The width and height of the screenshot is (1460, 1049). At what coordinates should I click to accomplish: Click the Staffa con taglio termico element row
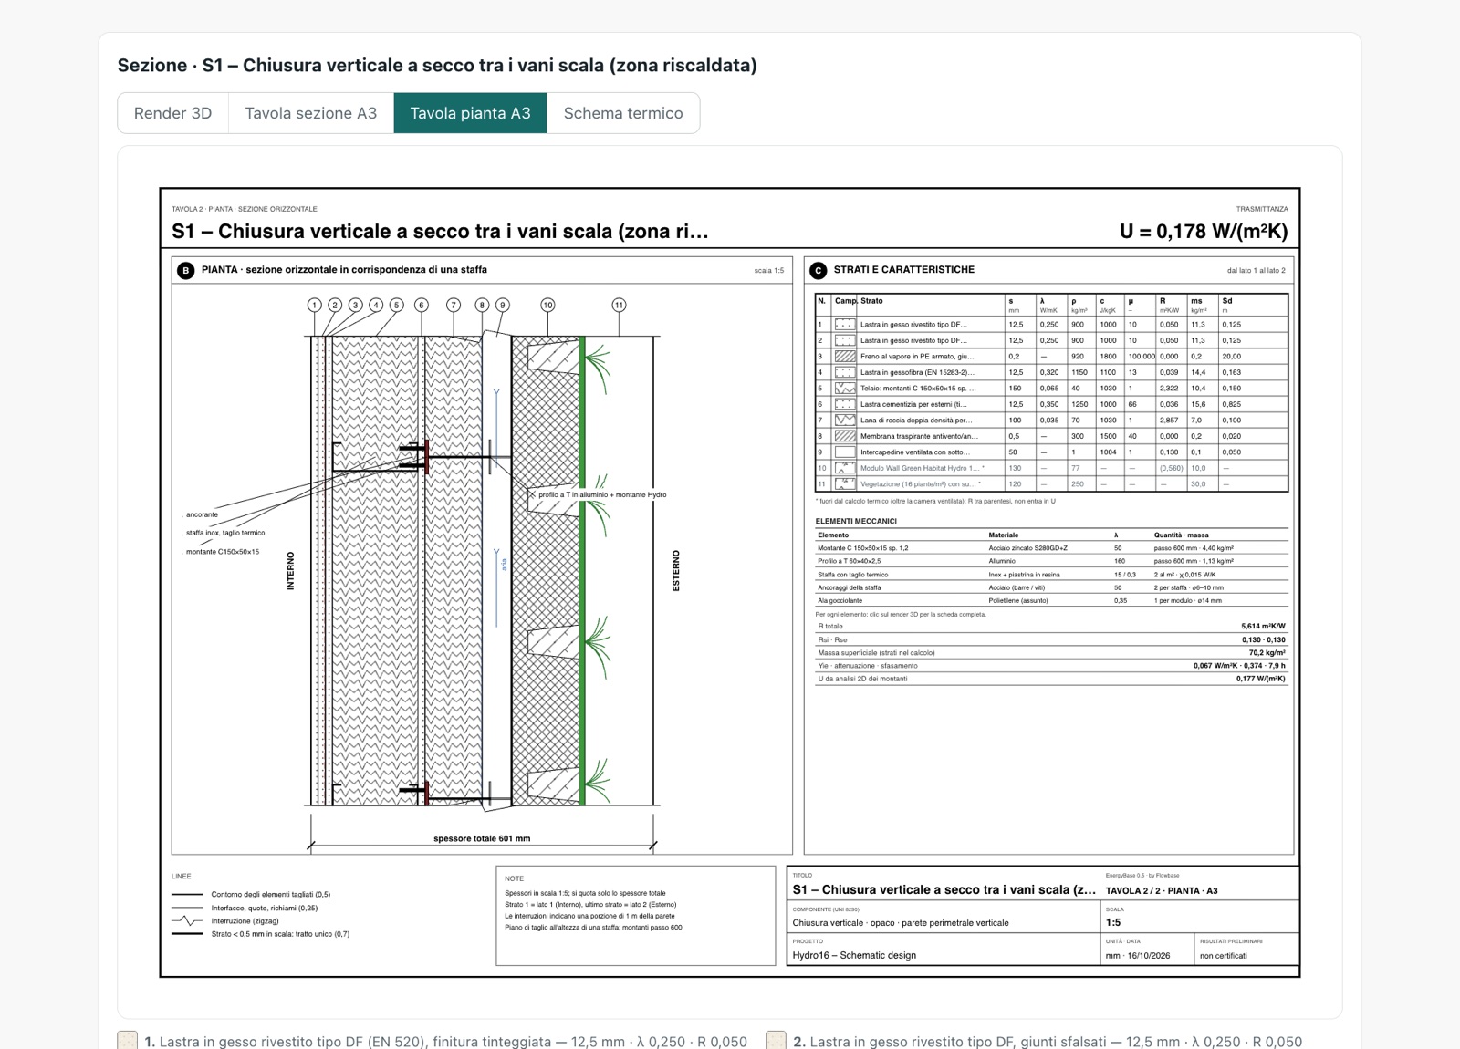pyautogui.click(x=1051, y=575)
